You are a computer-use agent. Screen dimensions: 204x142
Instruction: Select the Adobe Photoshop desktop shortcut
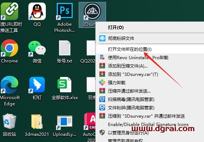(x=64, y=11)
